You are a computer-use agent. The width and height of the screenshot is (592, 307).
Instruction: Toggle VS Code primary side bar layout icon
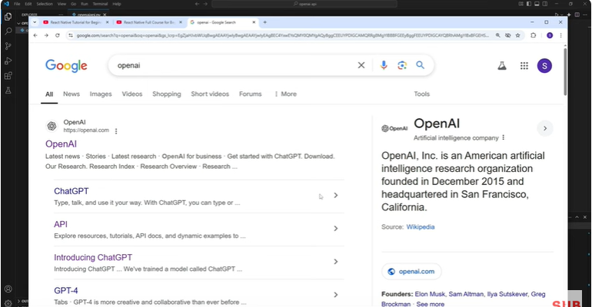pyautogui.click(x=529, y=4)
